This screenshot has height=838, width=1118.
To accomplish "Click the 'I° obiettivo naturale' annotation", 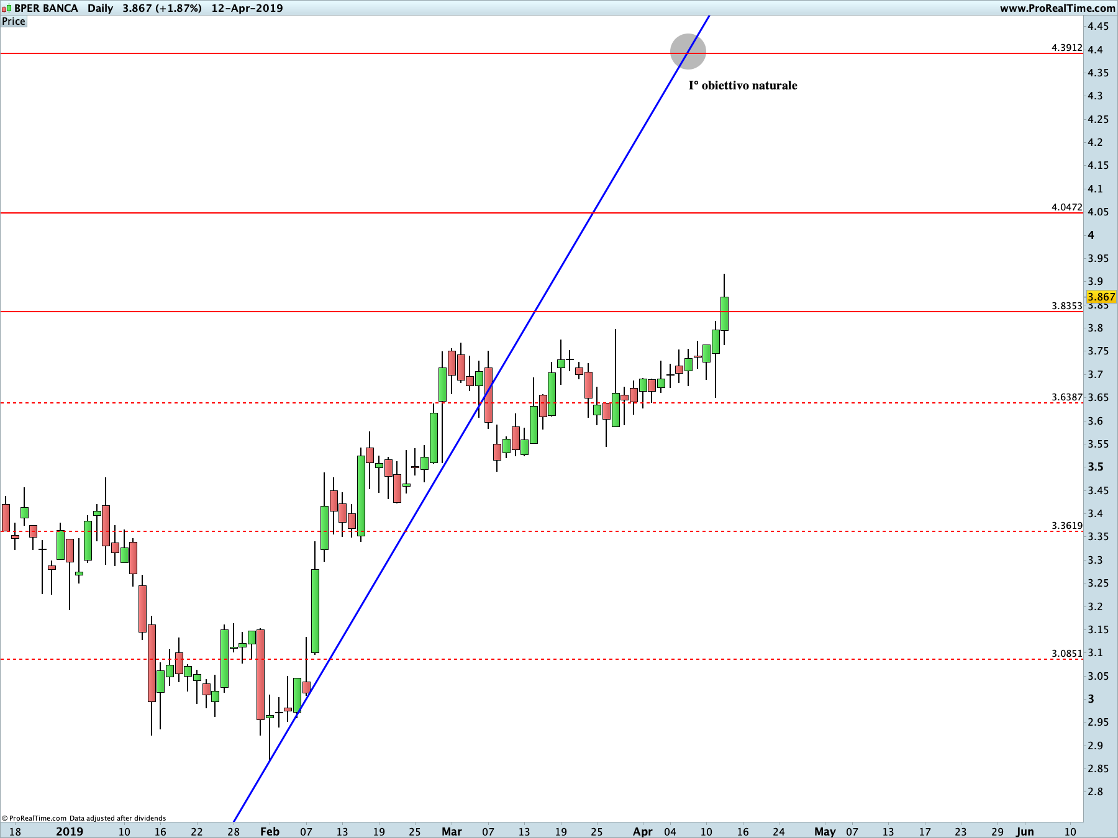I will coord(743,86).
